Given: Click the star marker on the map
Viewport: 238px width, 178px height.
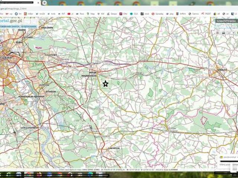Looking at the screenshot, I should [x=106, y=84].
